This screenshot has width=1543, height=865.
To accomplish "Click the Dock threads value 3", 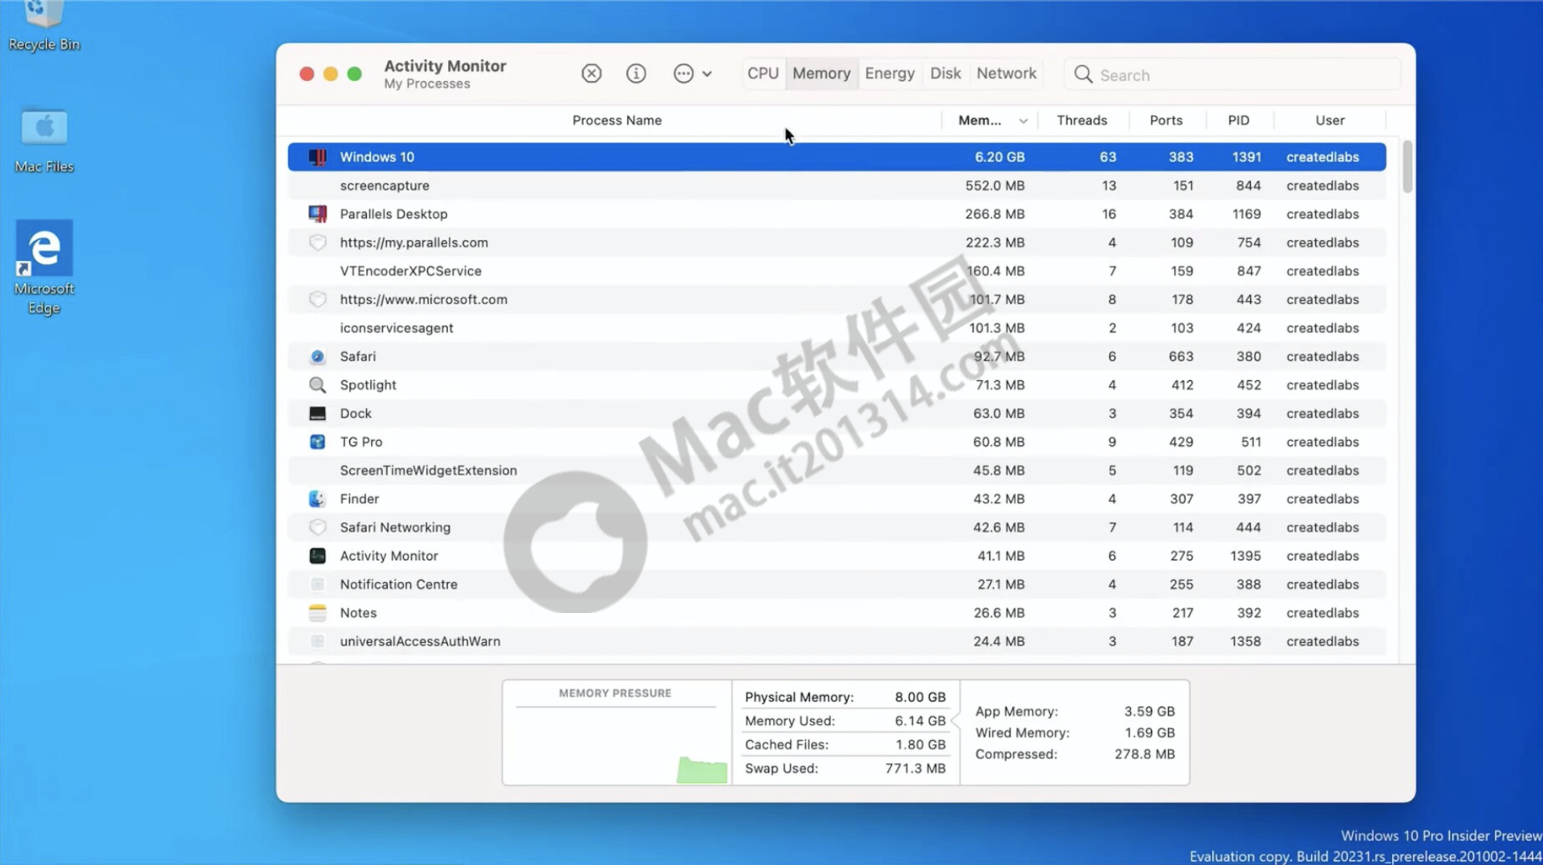I will click(x=1112, y=413).
